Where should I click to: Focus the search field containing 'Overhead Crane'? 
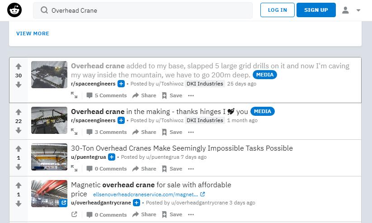[149, 10]
